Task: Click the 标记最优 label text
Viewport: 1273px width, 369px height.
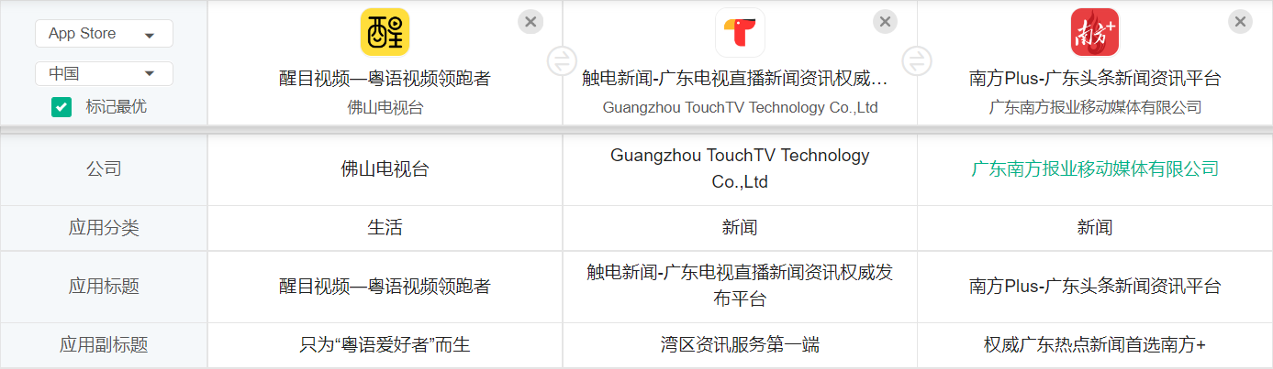Action: [116, 107]
